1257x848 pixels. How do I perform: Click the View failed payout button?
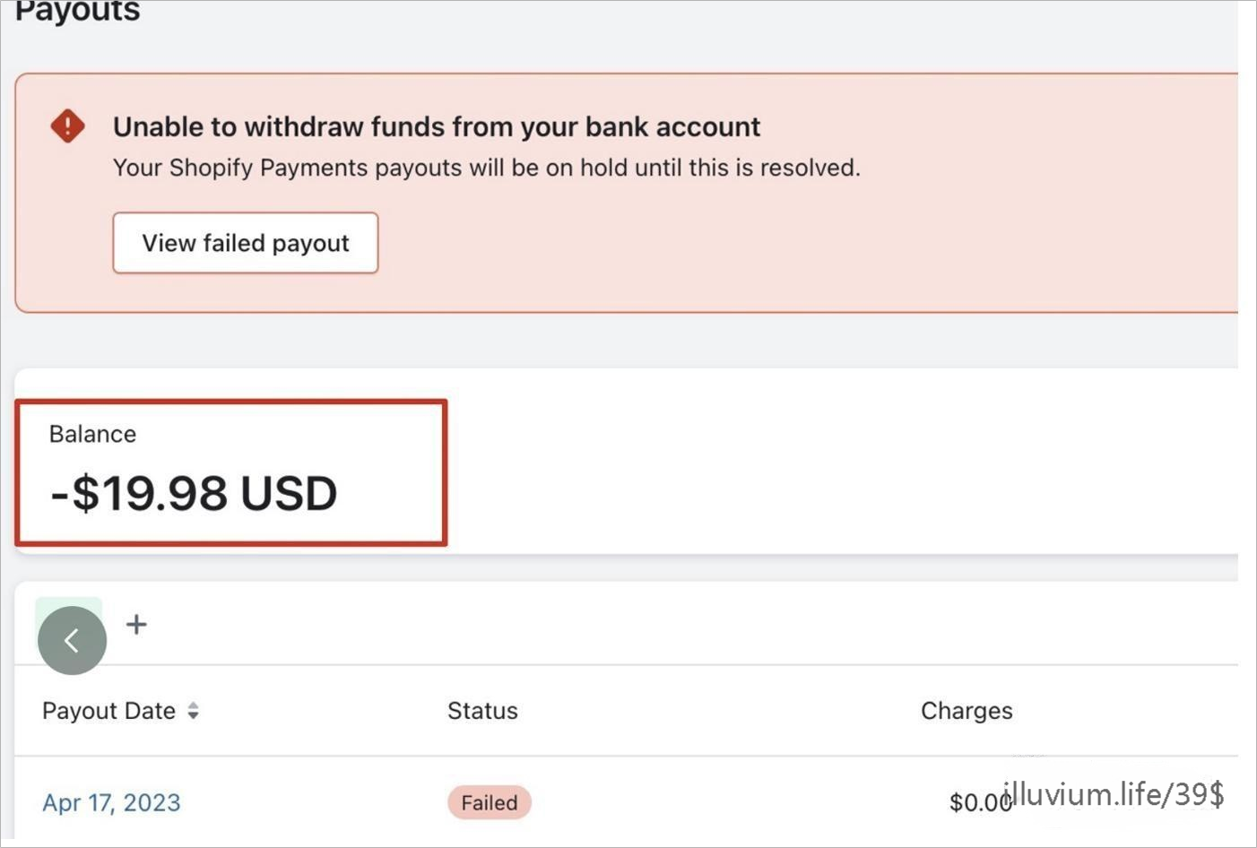(245, 243)
